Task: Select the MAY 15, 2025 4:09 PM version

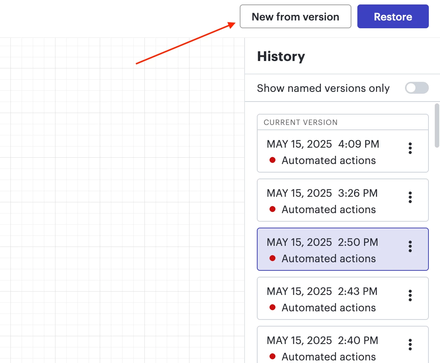Action: tap(342, 151)
